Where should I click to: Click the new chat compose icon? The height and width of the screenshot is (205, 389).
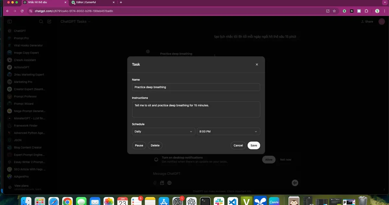tap(49, 22)
